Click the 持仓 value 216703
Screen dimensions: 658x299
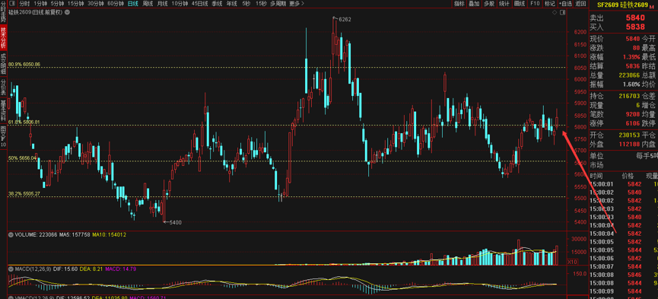pos(629,96)
